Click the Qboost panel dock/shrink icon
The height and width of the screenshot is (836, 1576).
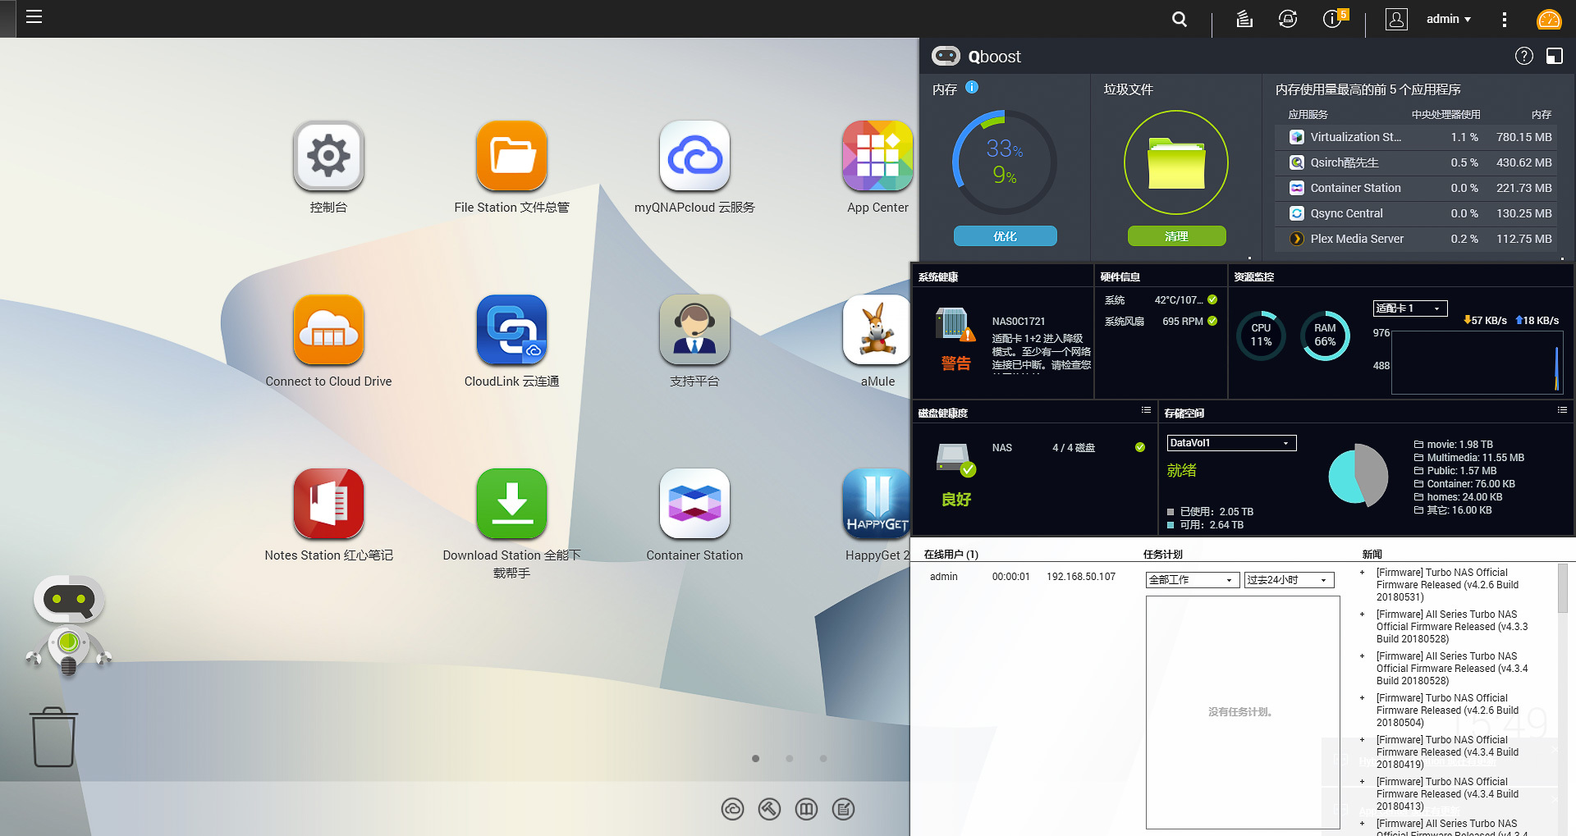tap(1555, 56)
